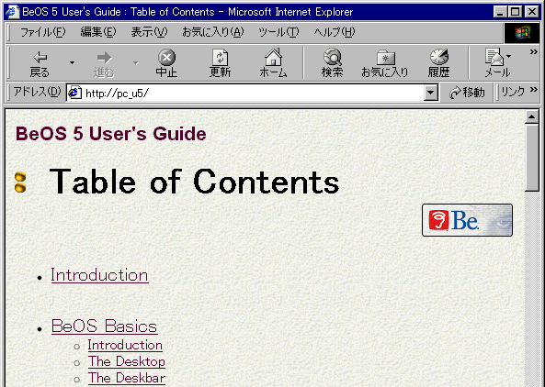Click the scrollbar up arrow
The image size is (545, 387).
pos(532,117)
